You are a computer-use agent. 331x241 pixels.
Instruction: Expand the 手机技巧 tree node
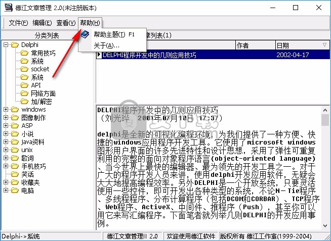pyautogui.click(x=6, y=166)
